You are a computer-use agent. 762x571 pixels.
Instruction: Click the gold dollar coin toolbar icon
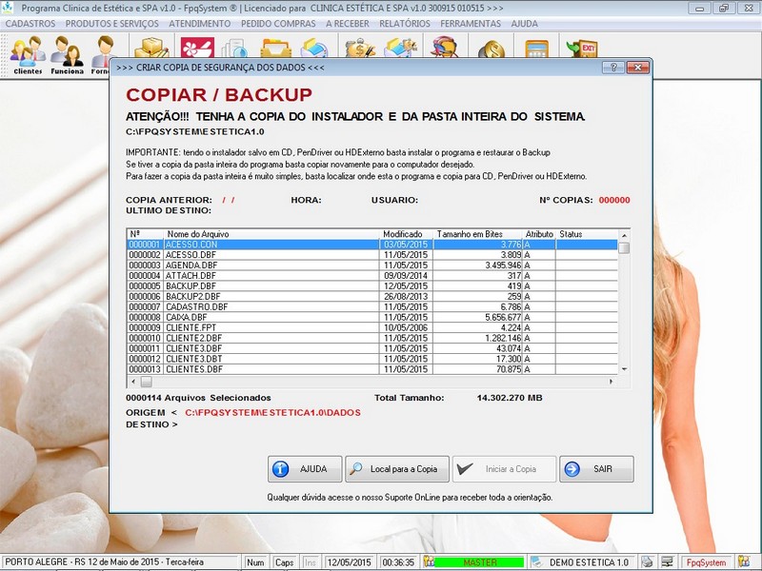click(491, 49)
